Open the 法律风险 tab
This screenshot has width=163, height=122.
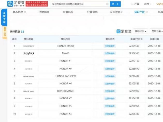44,12
